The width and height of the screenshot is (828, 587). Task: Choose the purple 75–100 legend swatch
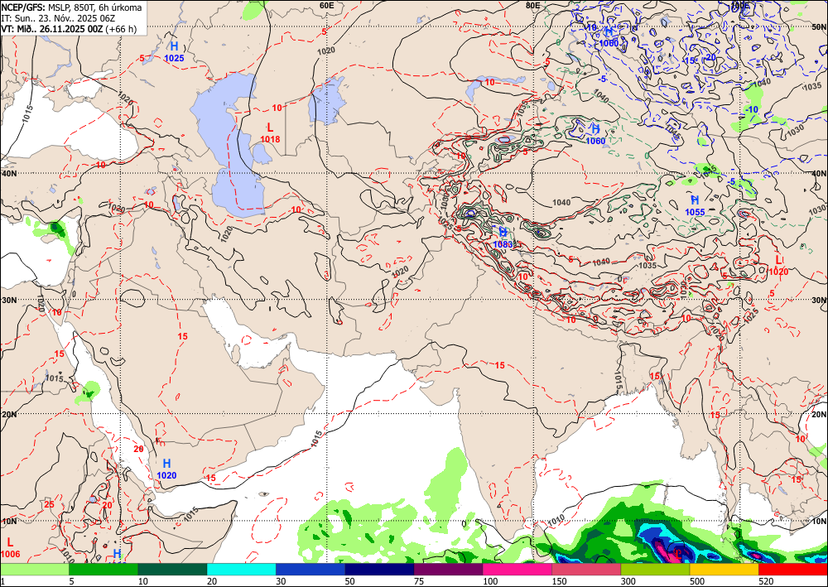(x=448, y=569)
